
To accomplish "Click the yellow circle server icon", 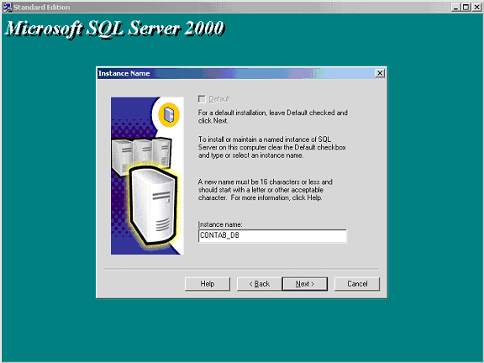I will click(169, 115).
